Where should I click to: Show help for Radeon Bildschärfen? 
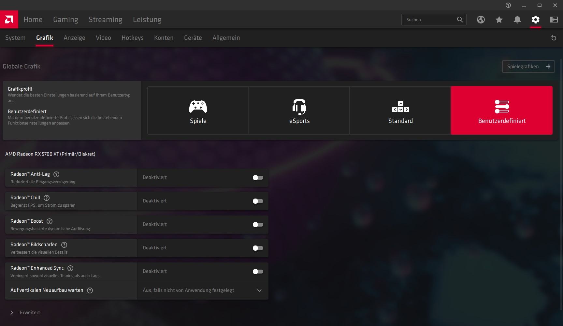pos(64,245)
